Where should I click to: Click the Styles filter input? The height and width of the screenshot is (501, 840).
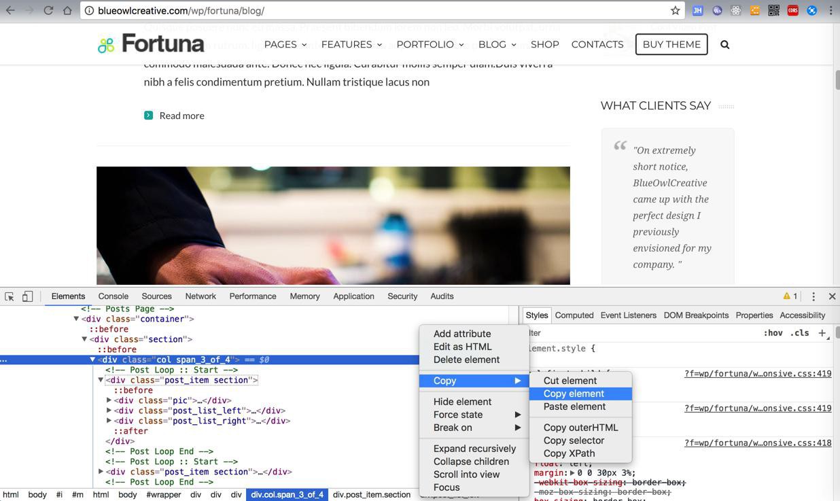pos(639,333)
